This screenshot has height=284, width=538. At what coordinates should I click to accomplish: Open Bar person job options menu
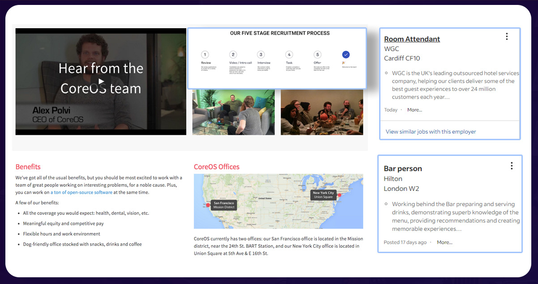(x=512, y=166)
